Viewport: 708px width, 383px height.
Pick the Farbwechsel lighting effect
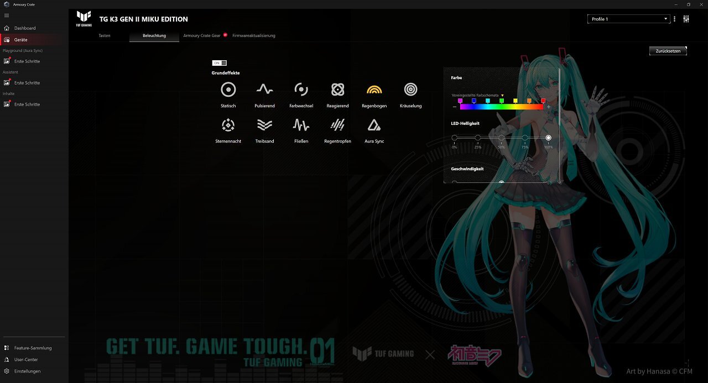click(x=301, y=90)
